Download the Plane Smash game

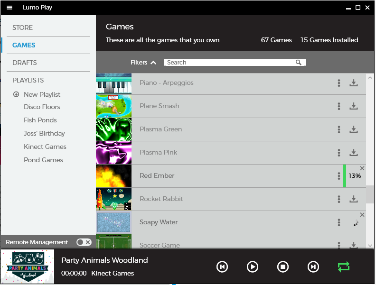[354, 106]
